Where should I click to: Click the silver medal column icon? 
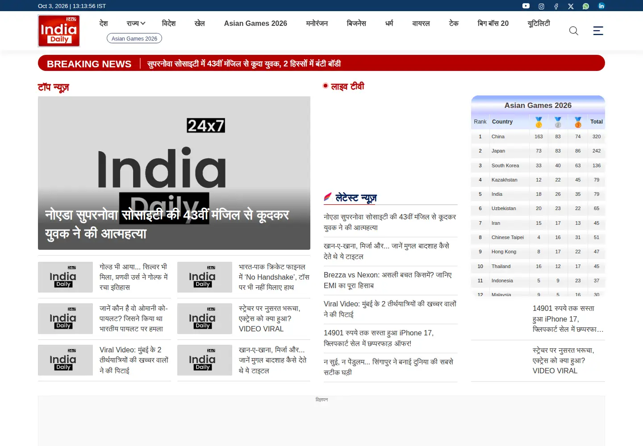pos(558,122)
